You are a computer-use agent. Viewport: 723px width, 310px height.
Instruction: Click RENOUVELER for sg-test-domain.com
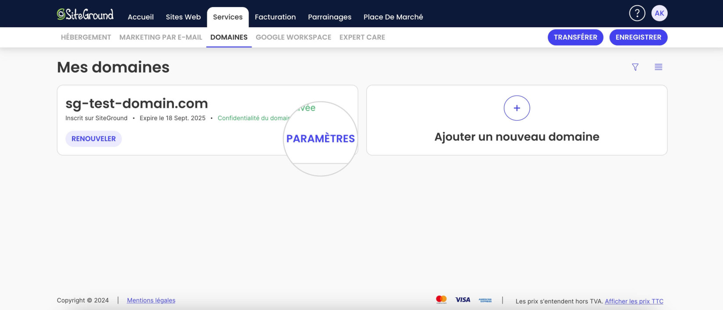coord(94,139)
